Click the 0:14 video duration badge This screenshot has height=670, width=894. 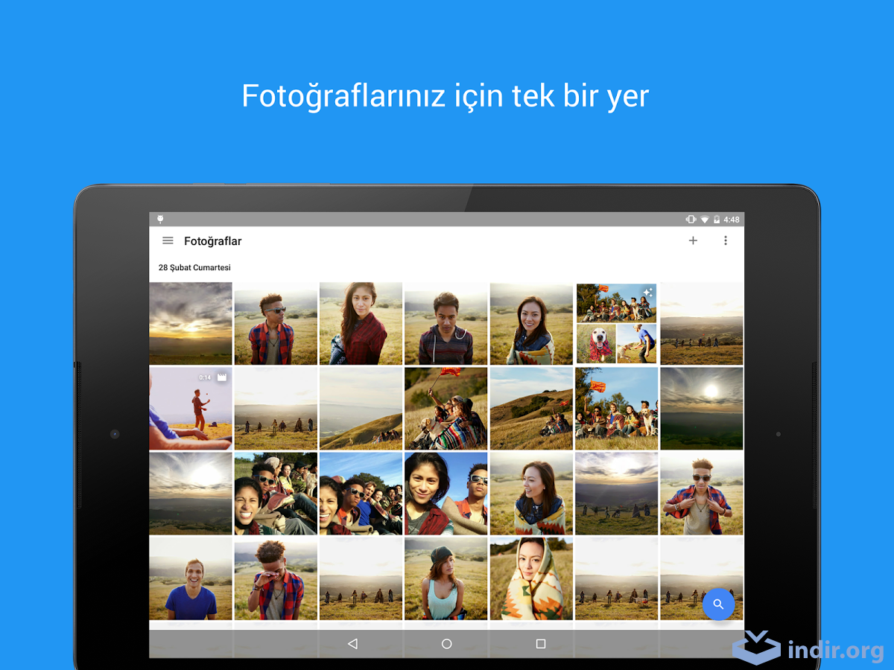point(205,377)
